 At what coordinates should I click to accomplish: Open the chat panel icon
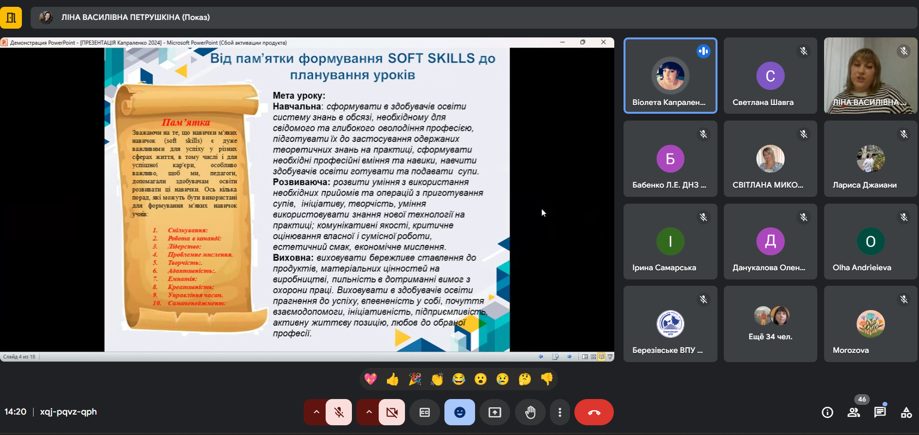(880, 412)
